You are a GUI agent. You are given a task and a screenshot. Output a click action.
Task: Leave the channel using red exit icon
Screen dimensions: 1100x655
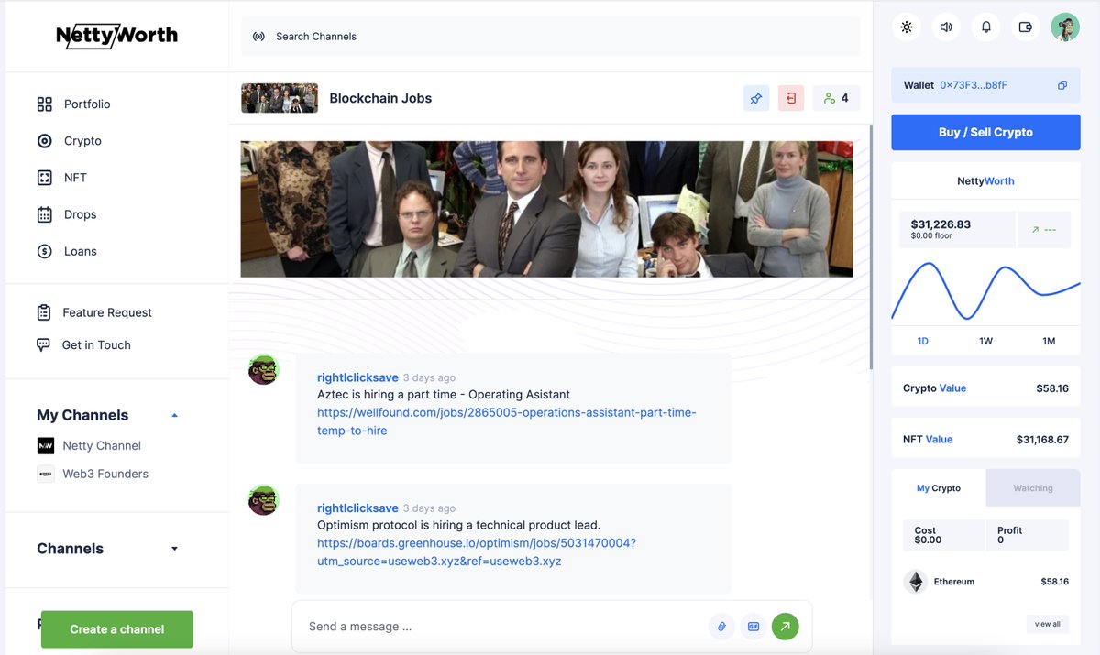pos(791,98)
